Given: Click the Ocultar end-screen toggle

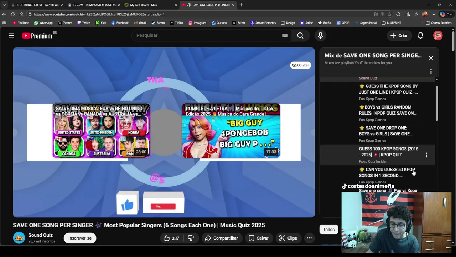Looking at the screenshot, I should [x=300, y=65].
